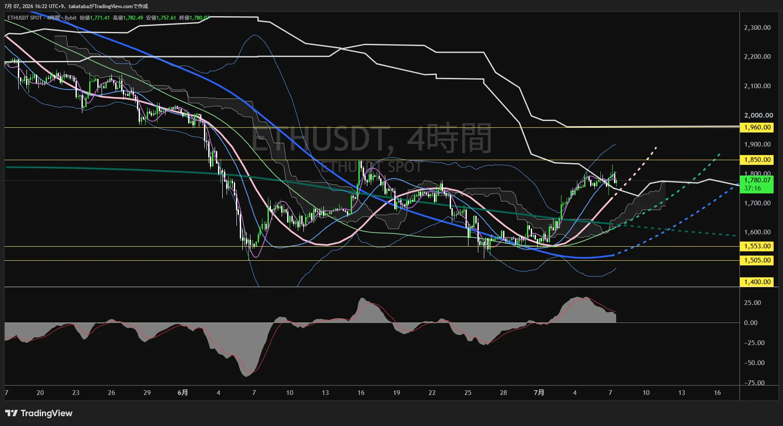The image size is (783, 426).
Task: Click the TradingView.com creation timestamp text
Action: [x=76, y=6]
